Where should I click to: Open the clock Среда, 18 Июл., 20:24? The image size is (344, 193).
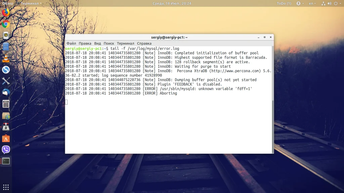(x=172, y=3)
